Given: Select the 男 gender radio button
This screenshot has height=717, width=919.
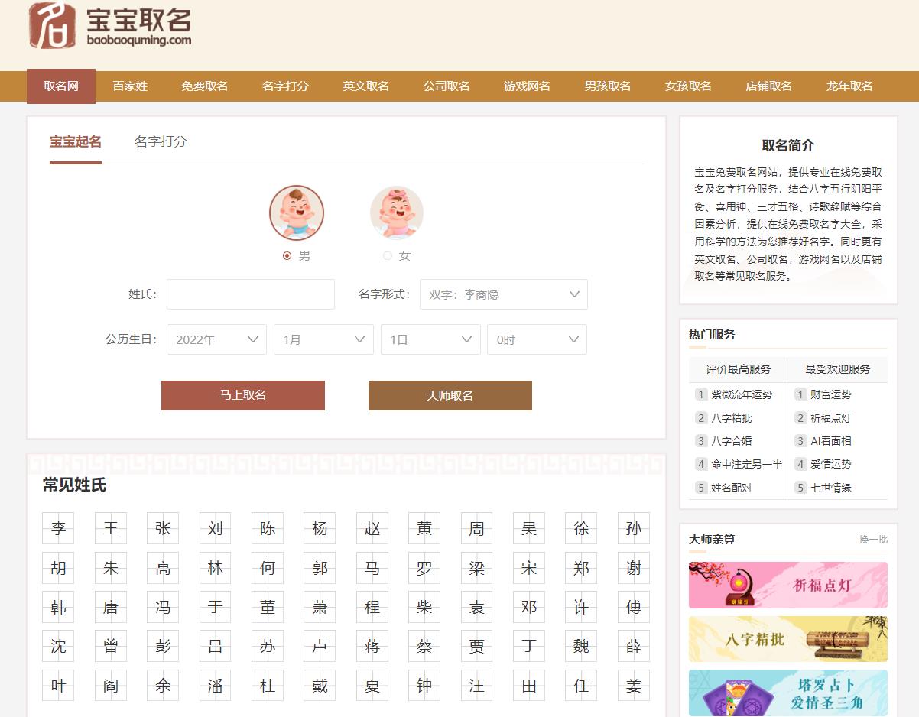Looking at the screenshot, I should [x=287, y=256].
